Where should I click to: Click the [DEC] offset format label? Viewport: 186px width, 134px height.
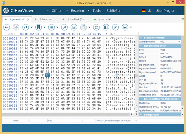coord(10,34)
